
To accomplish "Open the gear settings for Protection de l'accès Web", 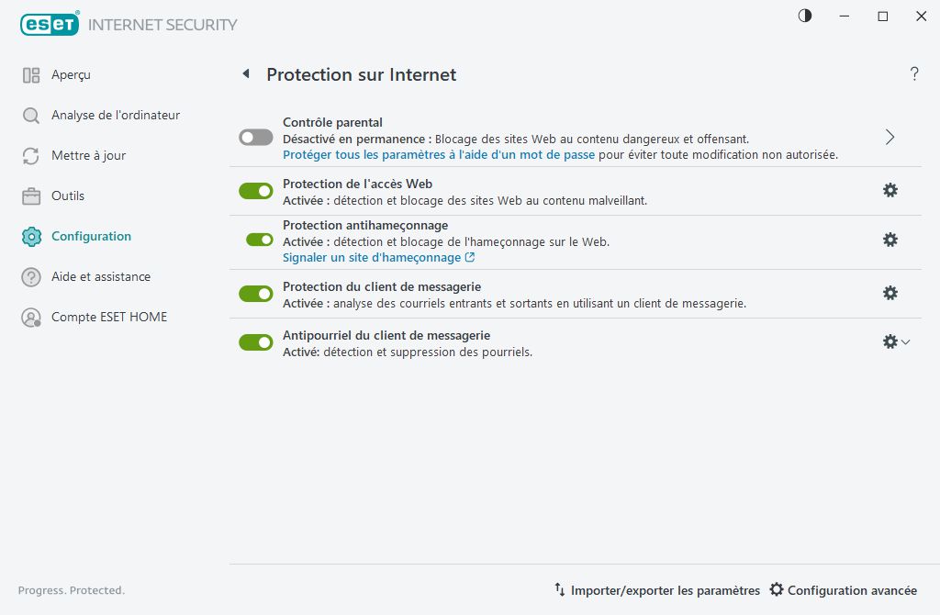I will 890,190.
